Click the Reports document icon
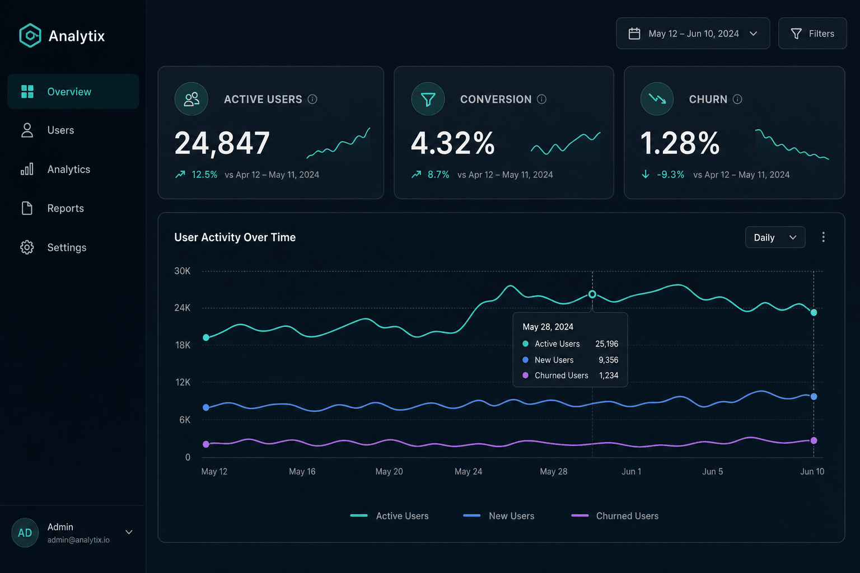This screenshot has width=860, height=573. 27,208
